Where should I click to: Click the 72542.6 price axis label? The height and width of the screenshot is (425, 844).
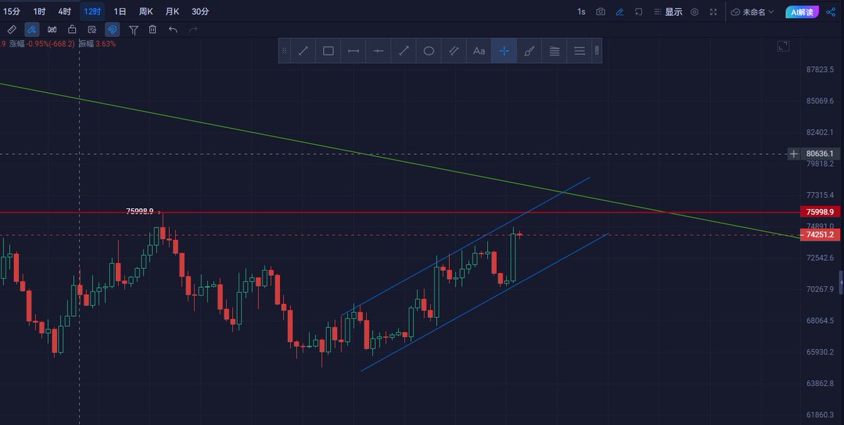[x=820, y=258]
